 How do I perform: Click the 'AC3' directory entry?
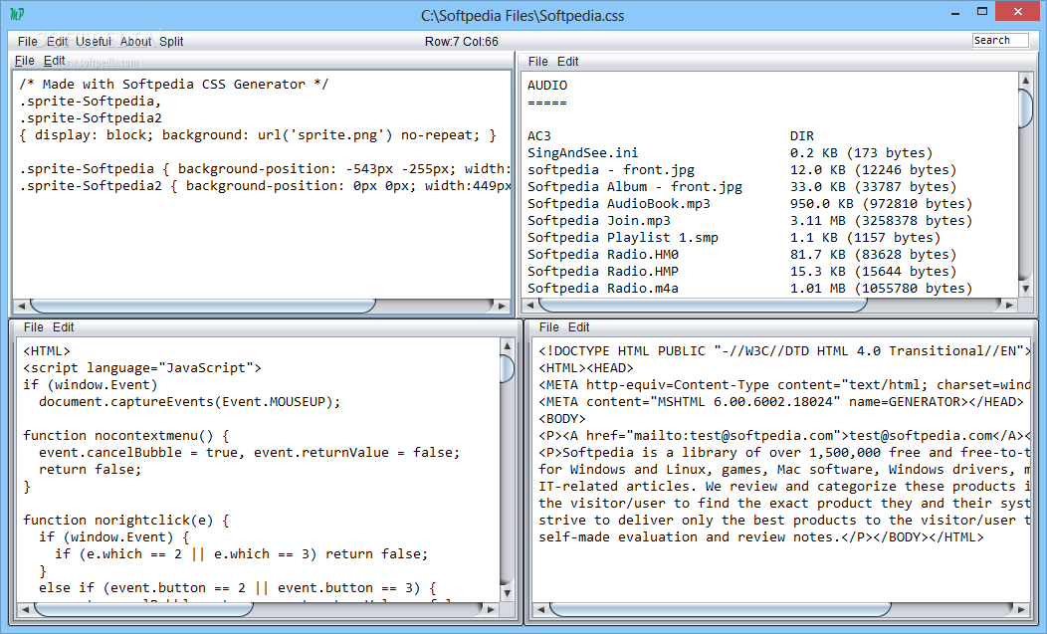tap(539, 136)
